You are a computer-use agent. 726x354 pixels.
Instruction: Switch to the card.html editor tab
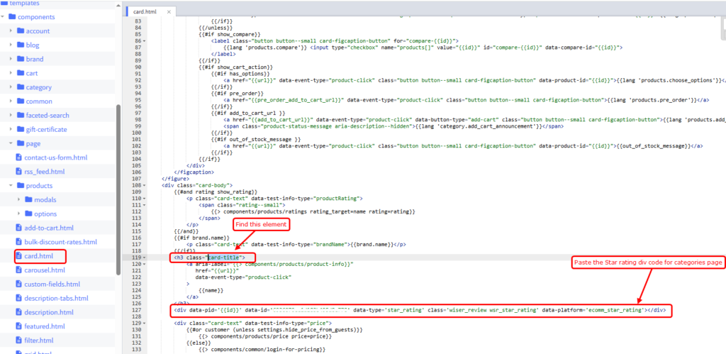point(145,11)
